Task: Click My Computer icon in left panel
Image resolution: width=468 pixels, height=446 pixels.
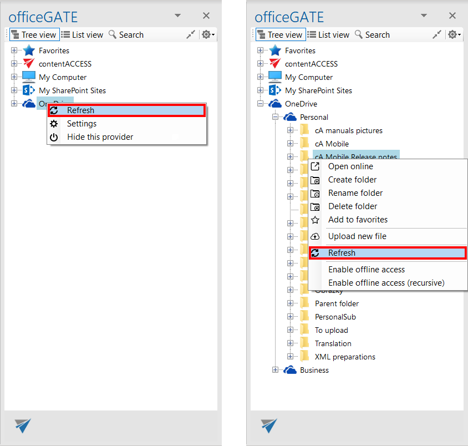Action: click(x=29, y=77)
